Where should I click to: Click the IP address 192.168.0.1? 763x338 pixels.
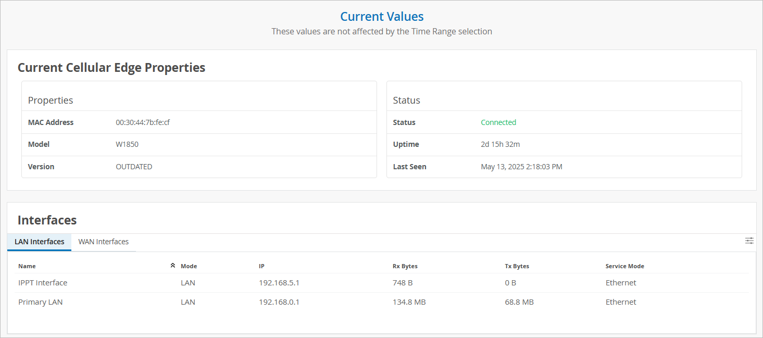pos(279,302)
